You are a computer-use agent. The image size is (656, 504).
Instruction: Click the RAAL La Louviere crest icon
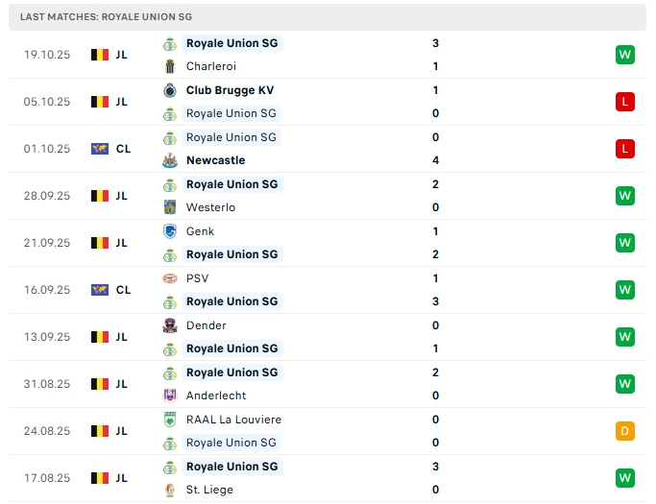tap(170, 420)
